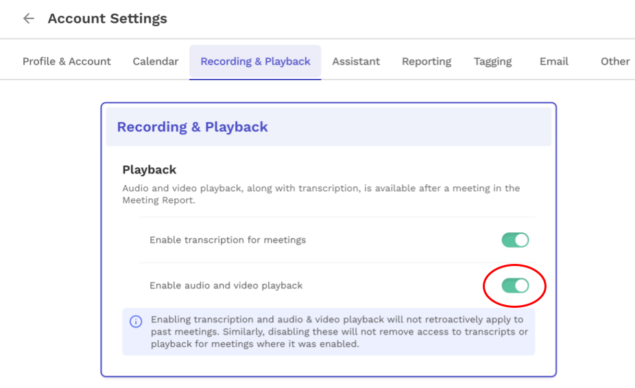Click the Playback section heading
The width and height of the screenshot is (635, 388).
point(149,170)
